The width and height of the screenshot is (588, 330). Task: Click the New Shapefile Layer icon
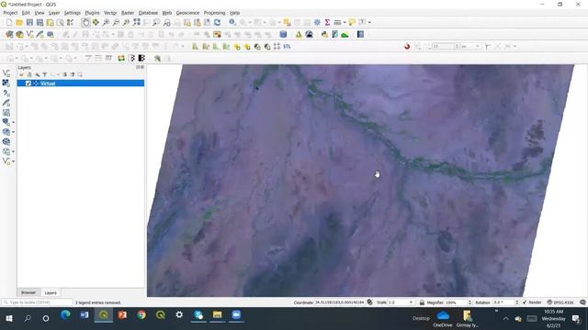tap(29, 35)
